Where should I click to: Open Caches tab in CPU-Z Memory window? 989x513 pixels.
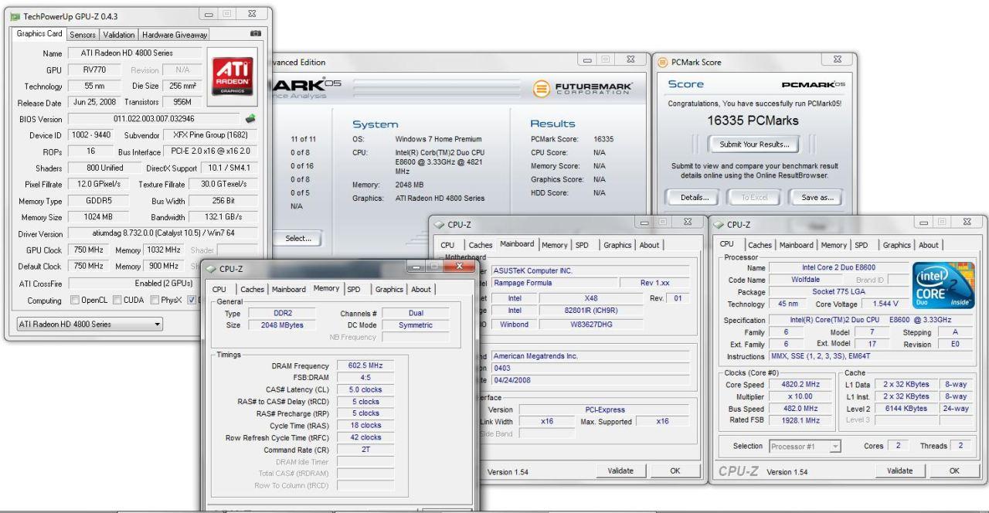pos(252,289)
